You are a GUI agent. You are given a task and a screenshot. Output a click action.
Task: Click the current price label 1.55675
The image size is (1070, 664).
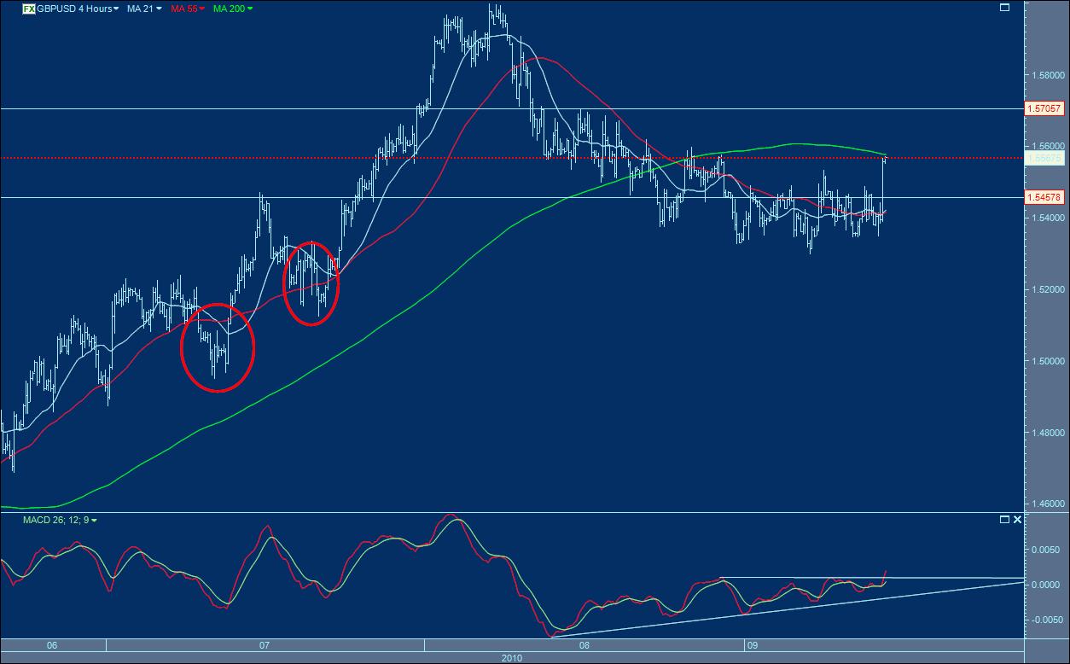(x=1045, y=158)
